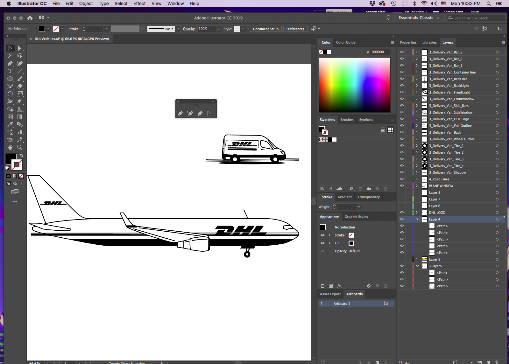Select the Paintbrush tool
Screen dimensions: 509x364
[20, 79]
